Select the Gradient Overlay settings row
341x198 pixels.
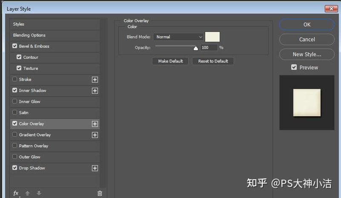(x=55, y=135)
